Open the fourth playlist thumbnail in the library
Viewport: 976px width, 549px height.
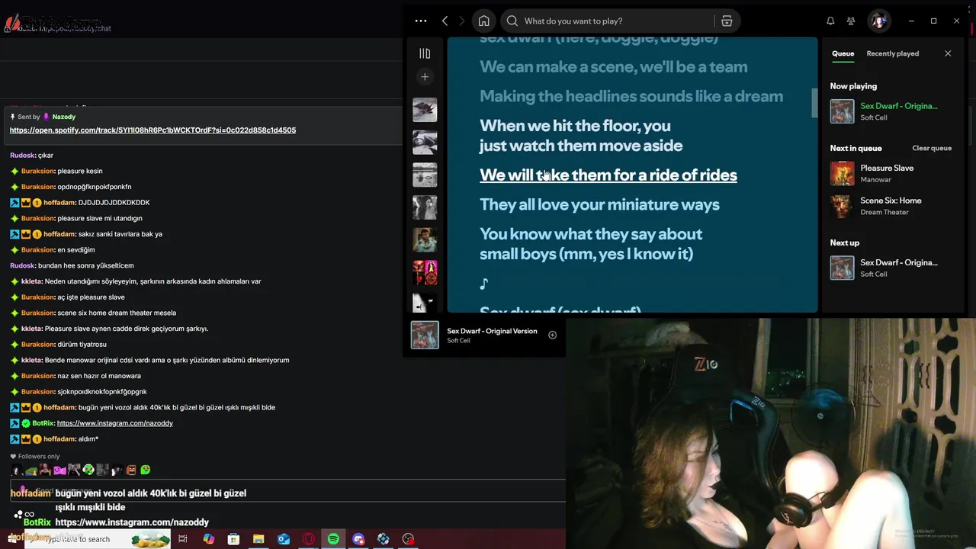coord(425,207)
